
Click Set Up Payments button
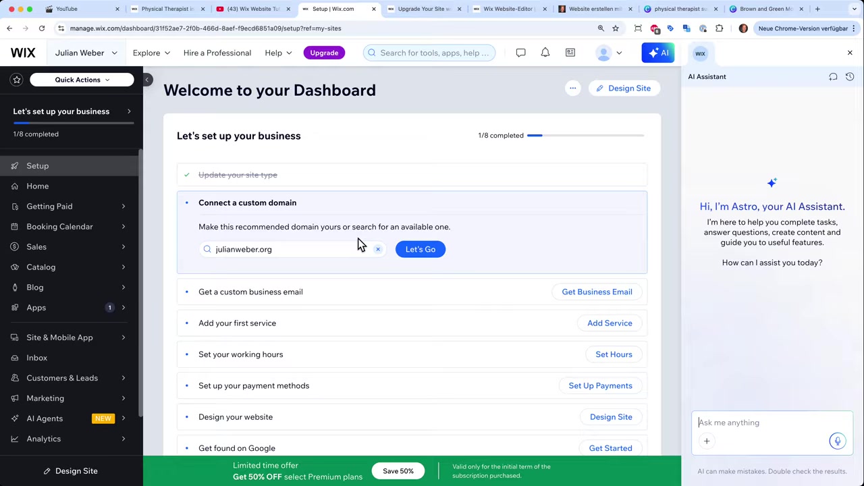[x=600, y=385]
